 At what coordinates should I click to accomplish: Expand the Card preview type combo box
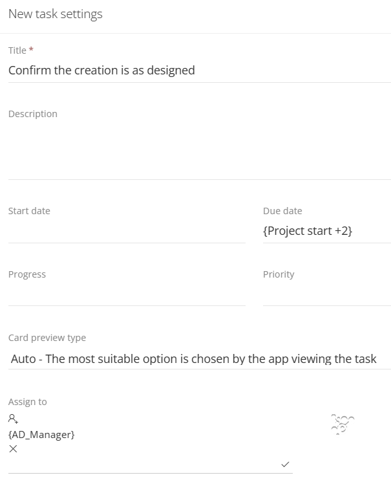click(200, 358)
